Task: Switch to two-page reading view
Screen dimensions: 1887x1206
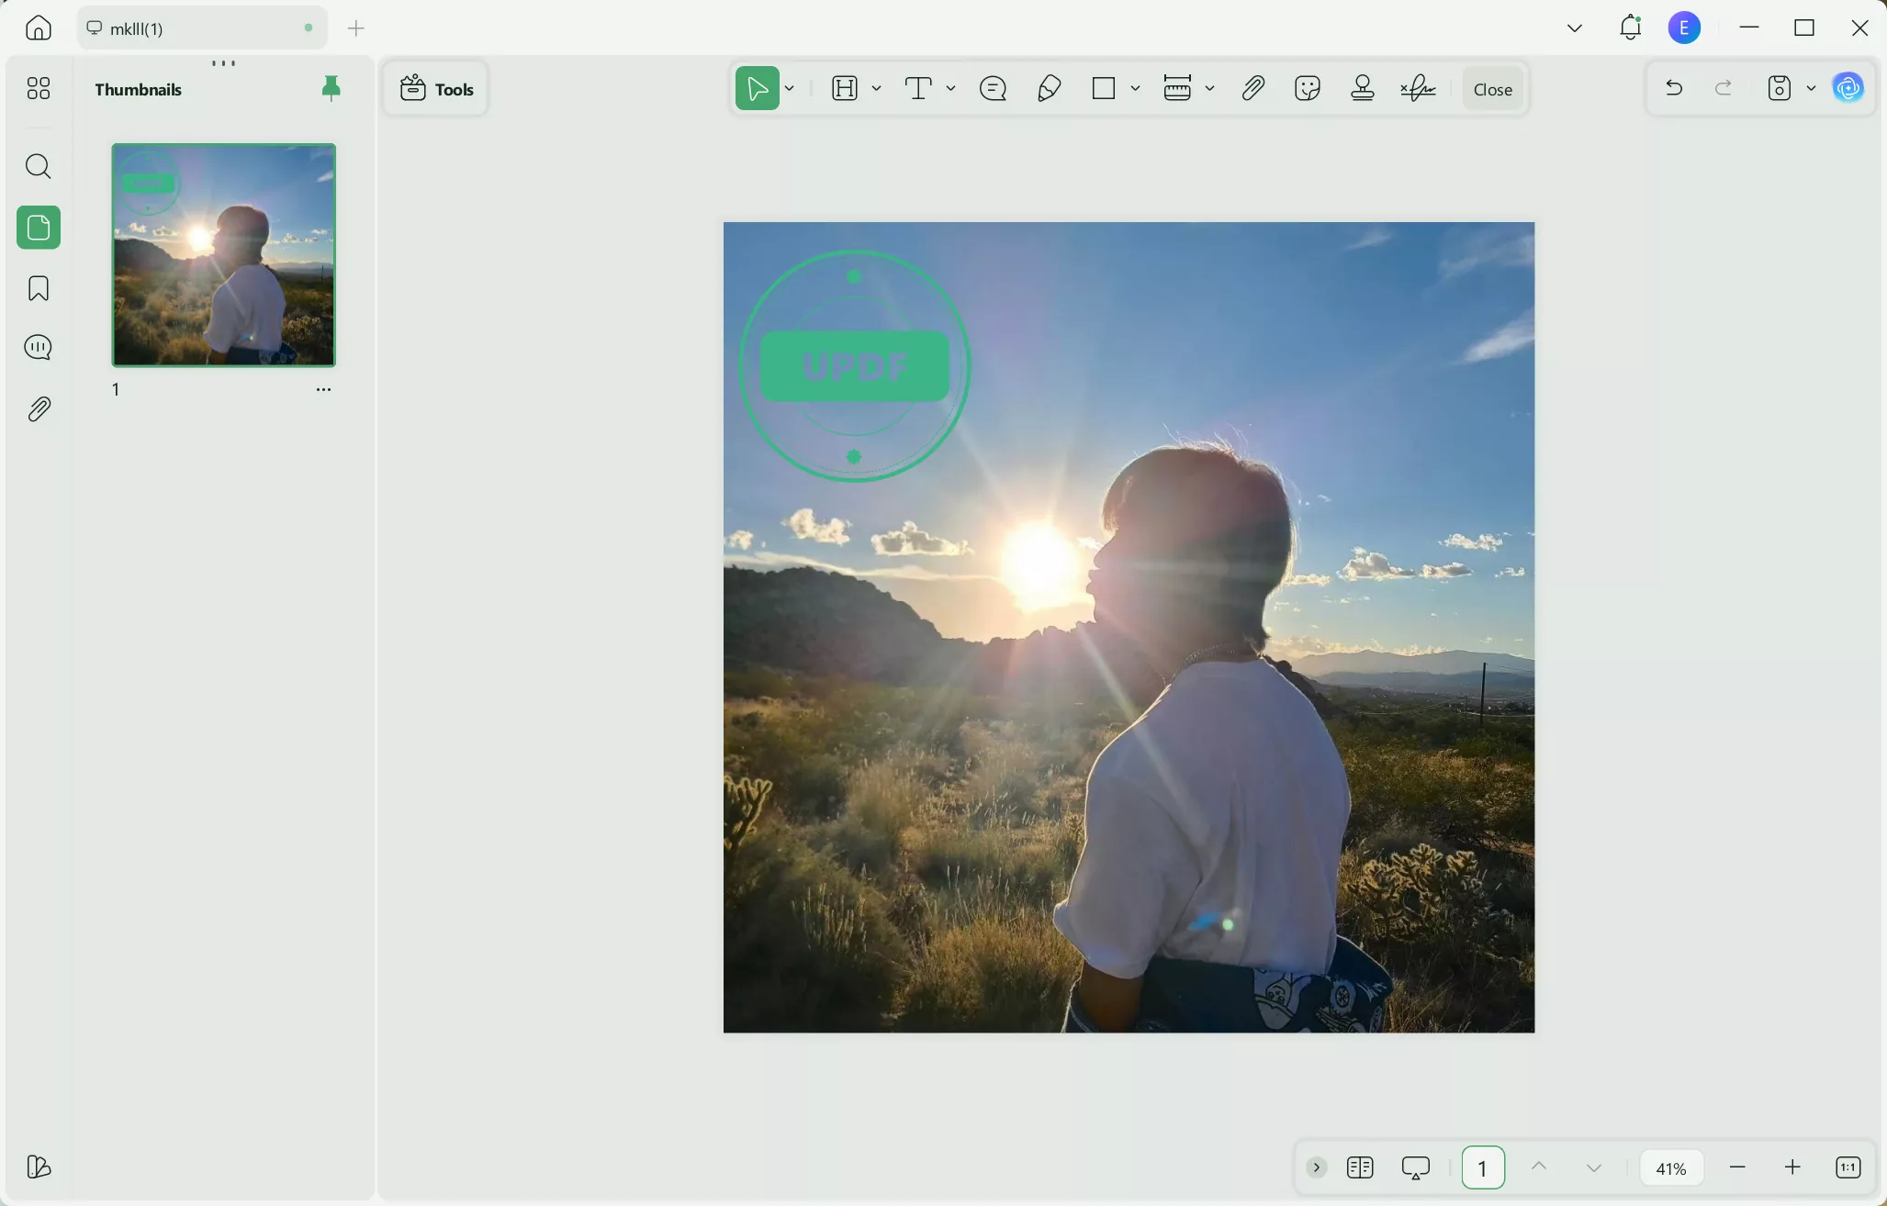Action: click(x=1361, y=1167)
